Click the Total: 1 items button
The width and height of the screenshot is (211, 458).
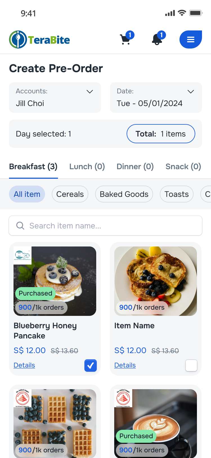[161, 134]
